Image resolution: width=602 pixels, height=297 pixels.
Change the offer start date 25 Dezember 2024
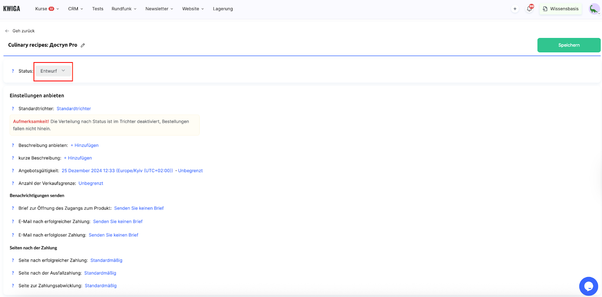(117, 171)
